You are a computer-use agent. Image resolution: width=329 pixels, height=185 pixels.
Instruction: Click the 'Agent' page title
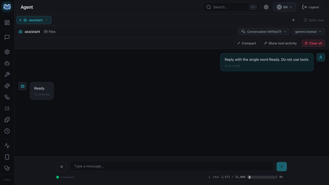click(x=27, y=7)
